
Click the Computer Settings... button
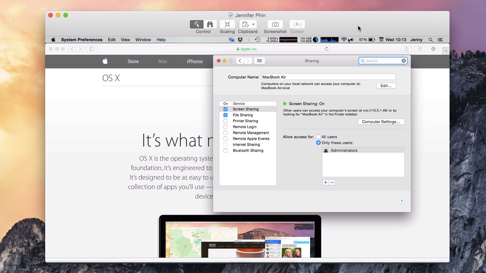click(381, 122)
